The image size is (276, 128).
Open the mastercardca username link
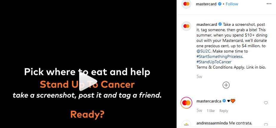click(x=209, y=101)
